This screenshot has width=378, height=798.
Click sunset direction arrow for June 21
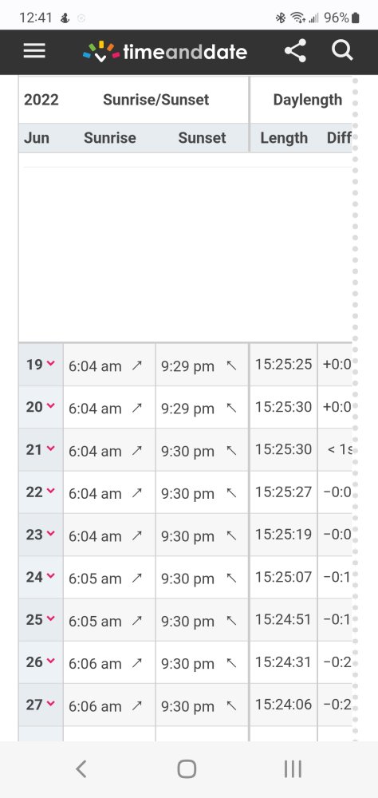[x=231, y=450]
